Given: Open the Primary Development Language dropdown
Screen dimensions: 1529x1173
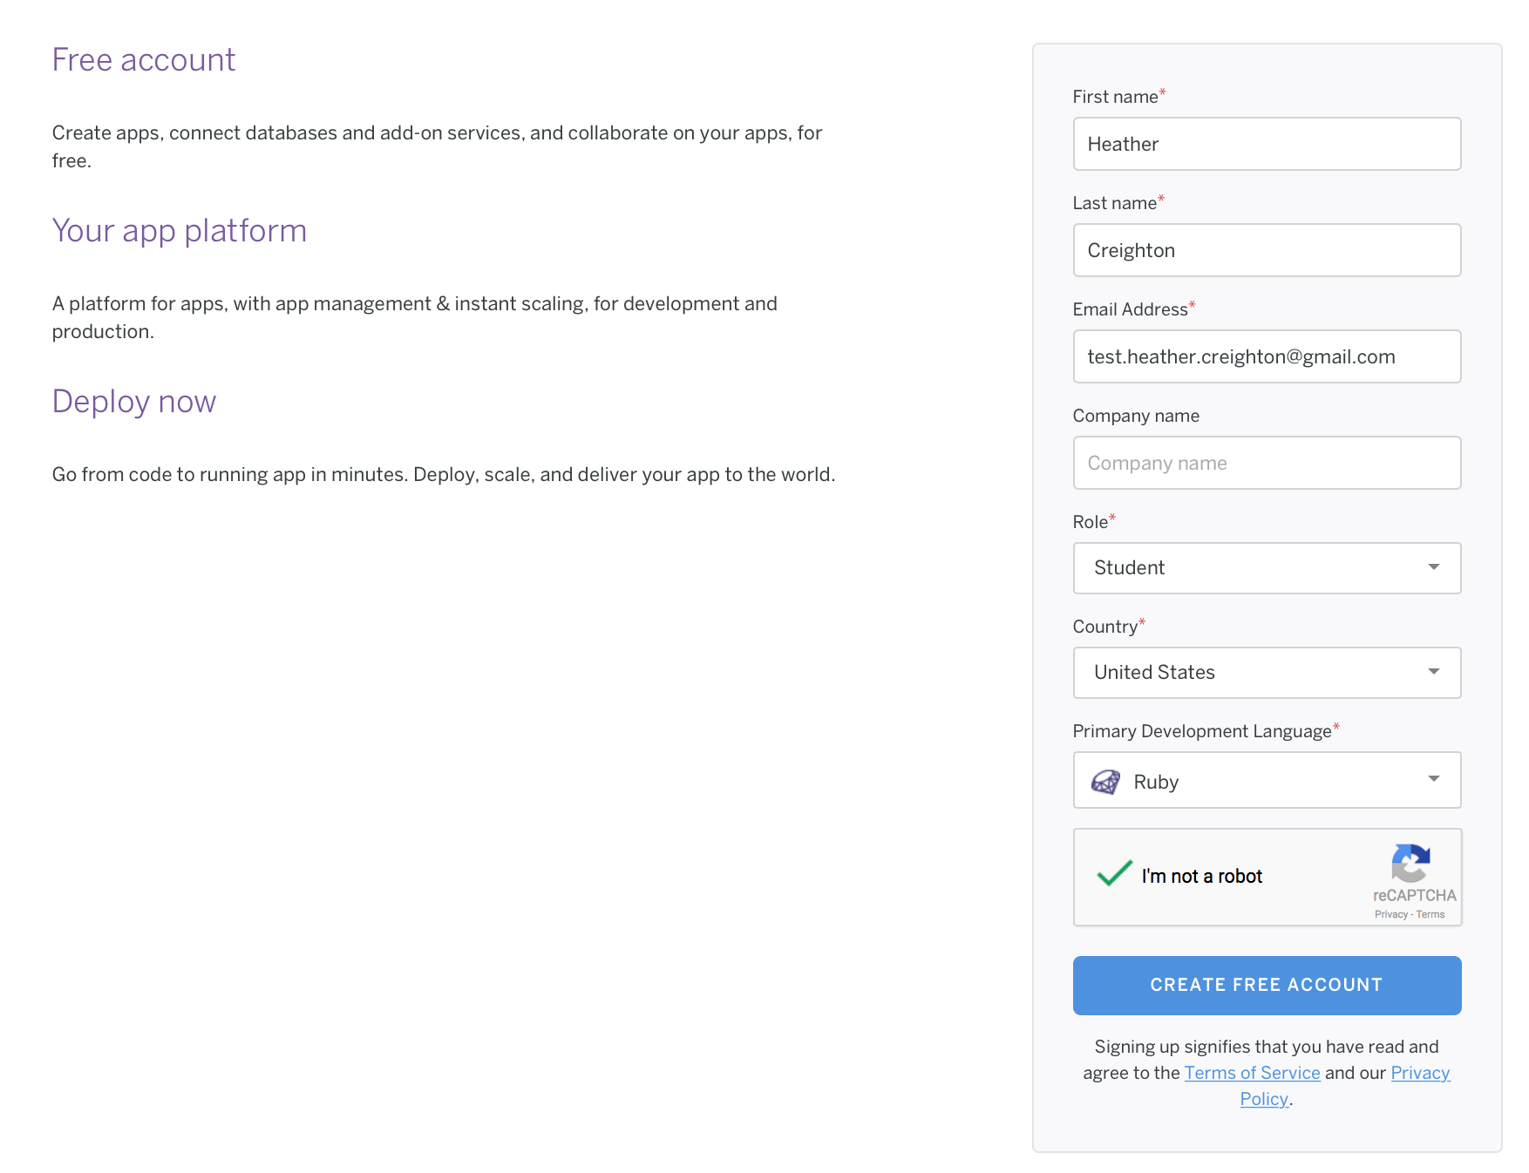Looking at the screenshot, I should (1267, 780).
